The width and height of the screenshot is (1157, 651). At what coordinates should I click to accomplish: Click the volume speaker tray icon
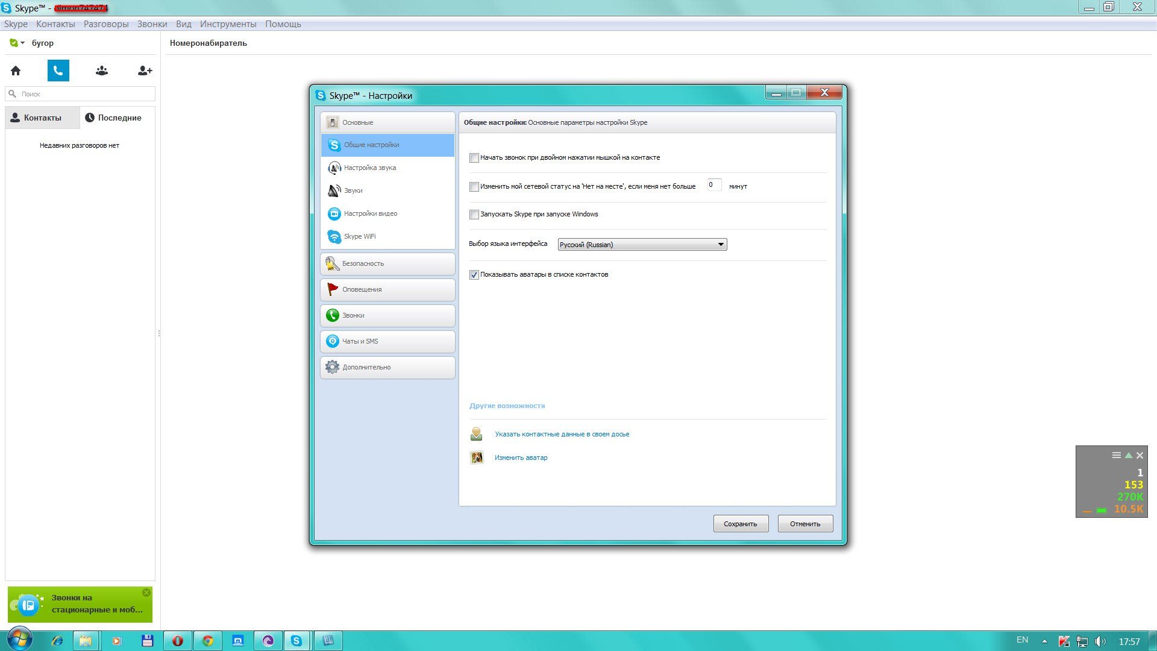coord(1100,641)
